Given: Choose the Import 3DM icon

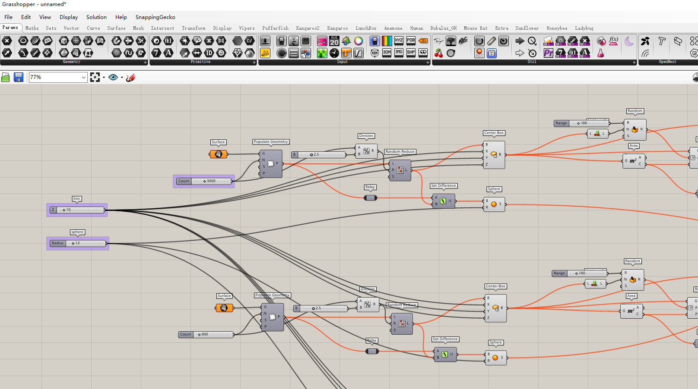Looking at the screenshot, I should pyautogui.click(x=387, y=53).
